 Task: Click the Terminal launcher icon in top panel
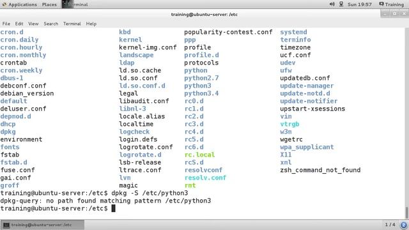[x=68, y=4]
